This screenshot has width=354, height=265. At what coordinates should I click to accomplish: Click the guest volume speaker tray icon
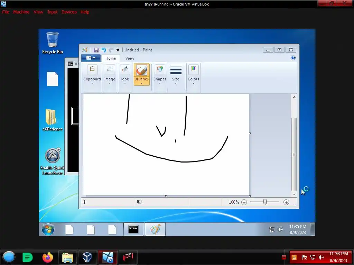pos(280,229)
